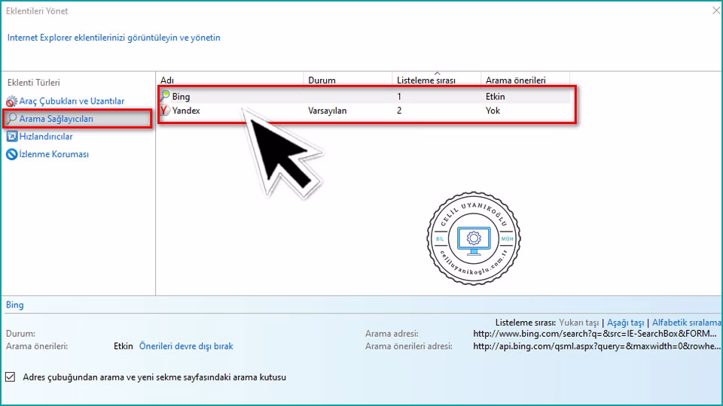Click Arama önerileri column header
723x406 pixels.
pyautogui.click(x=524, y=80)
